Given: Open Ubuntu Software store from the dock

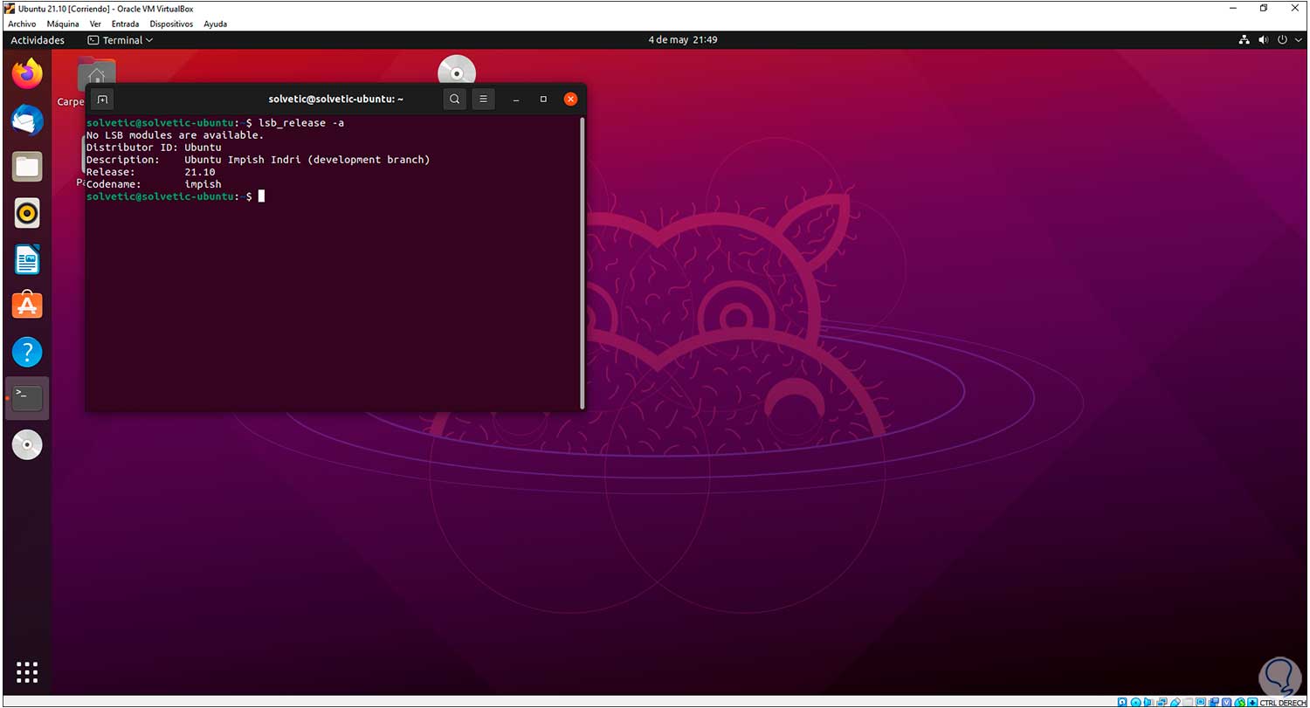Looking at the screenshot, I should [26, 305].
